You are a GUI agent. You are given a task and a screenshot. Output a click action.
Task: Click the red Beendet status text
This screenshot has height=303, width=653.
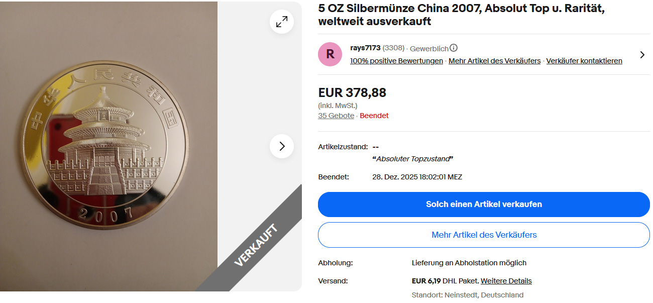click(374, 116)
